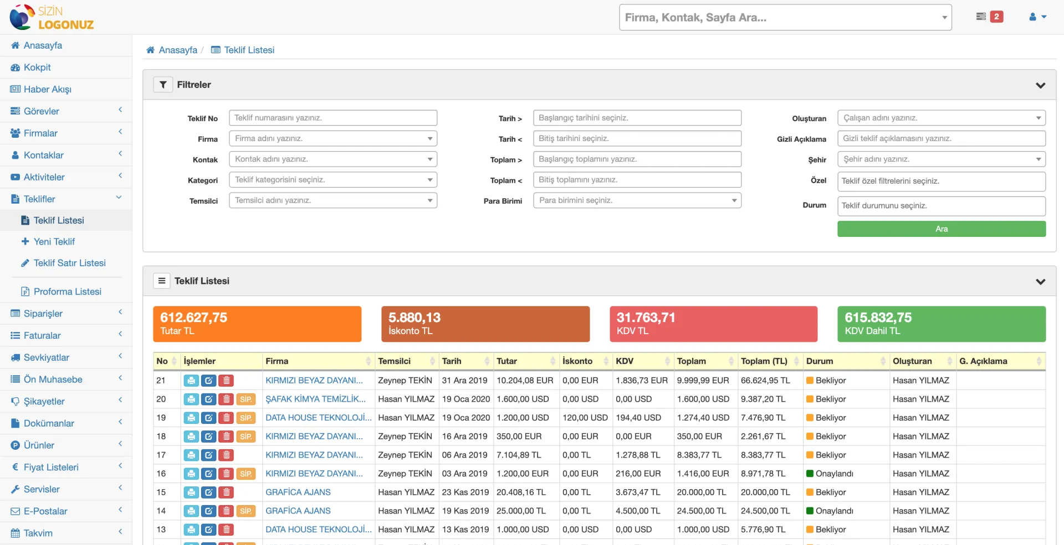Open Haber Akışı in the sidebar
The image size is (1064, 545).
(66, 89)
